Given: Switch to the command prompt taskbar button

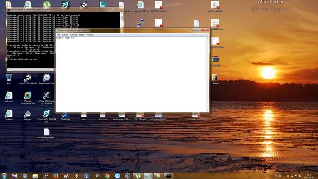Looking at the screenshot, I should pyautogui.click(x=168, y=176).
